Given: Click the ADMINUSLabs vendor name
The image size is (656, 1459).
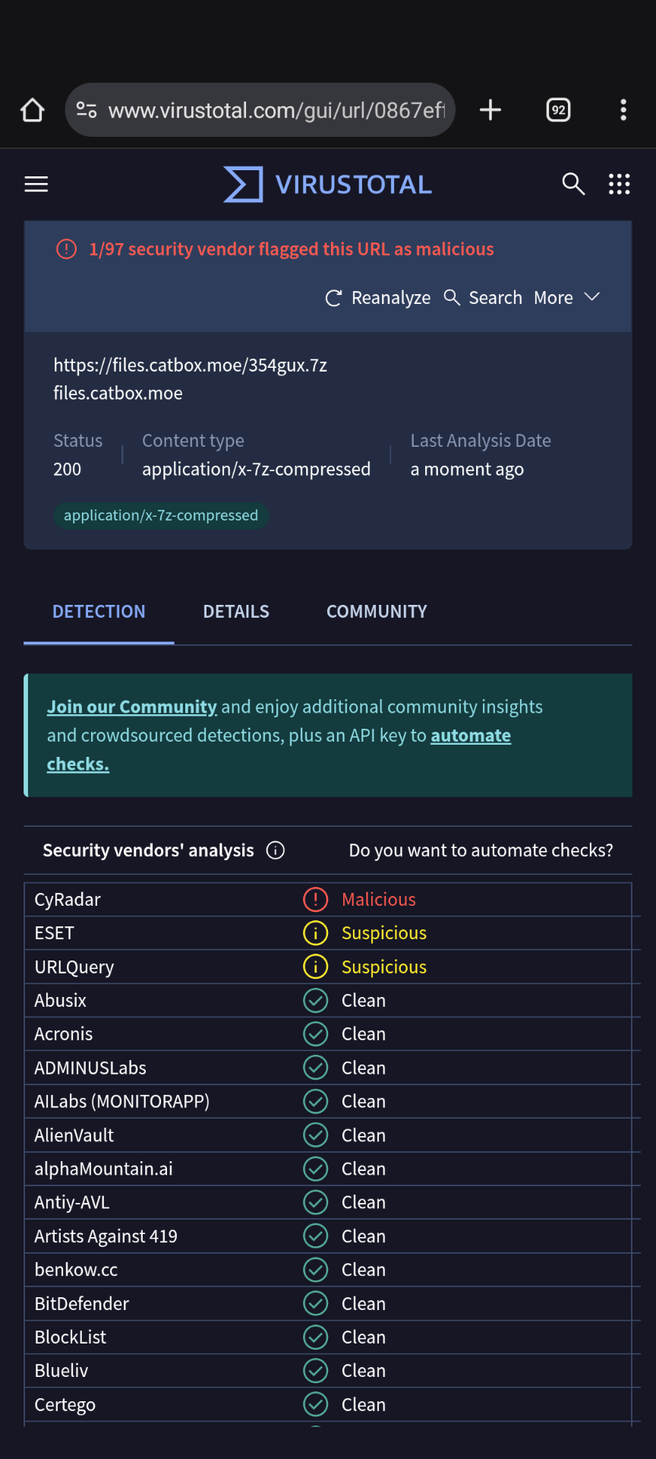Looking at the screenshot, I should click(90, 1068).
